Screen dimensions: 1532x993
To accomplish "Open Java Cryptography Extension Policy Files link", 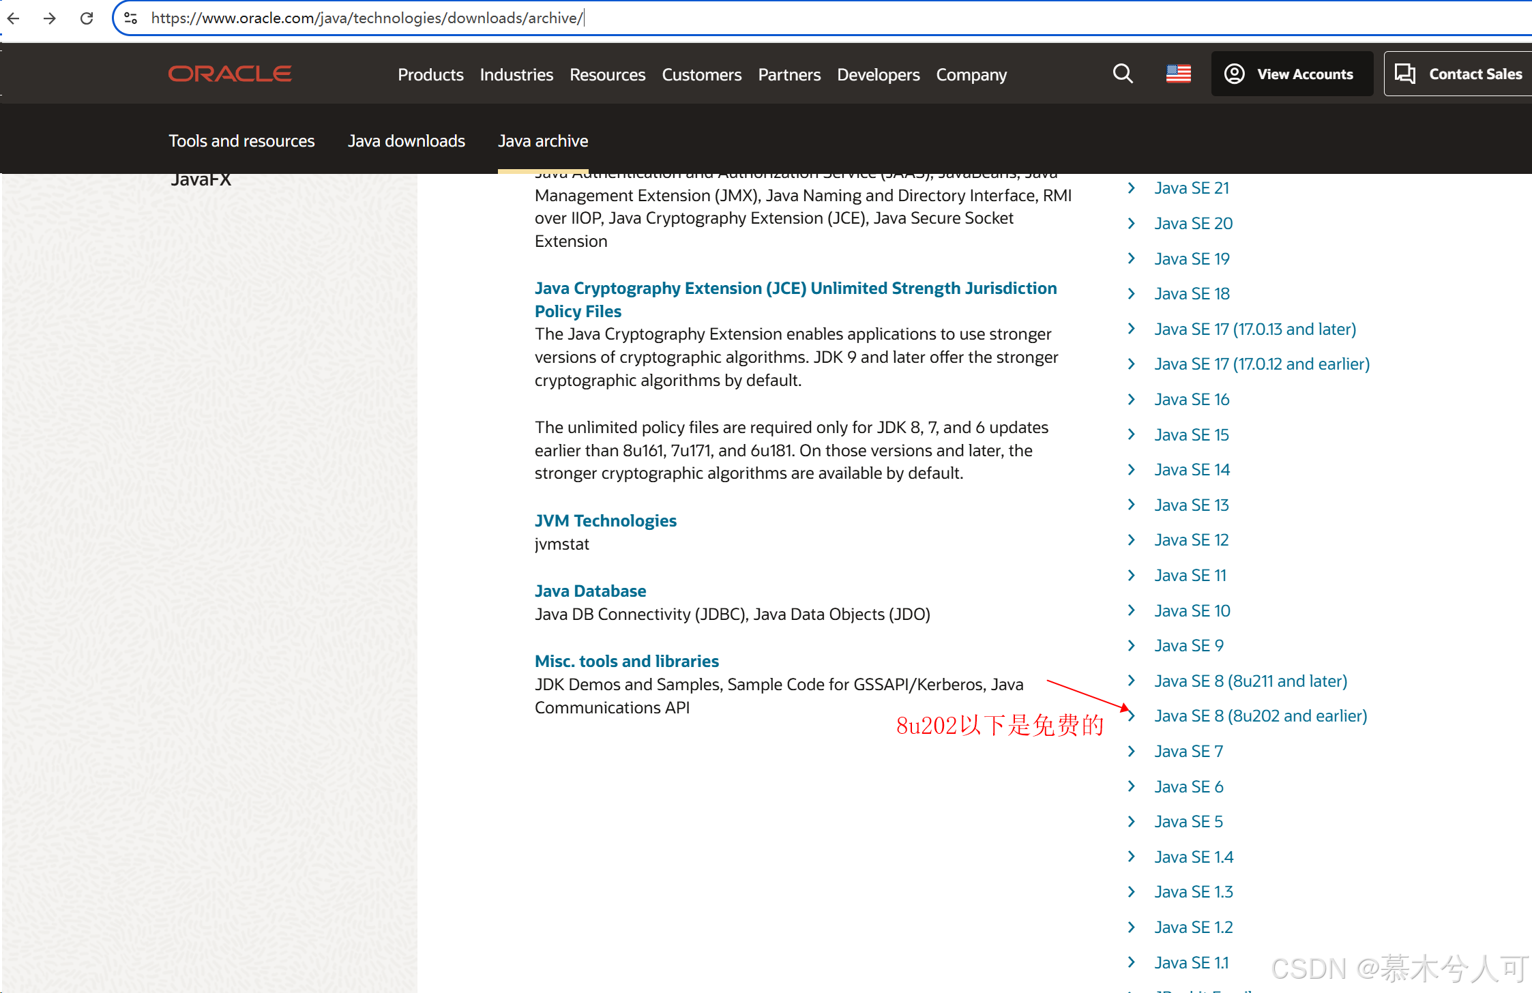I will [796, 299].
